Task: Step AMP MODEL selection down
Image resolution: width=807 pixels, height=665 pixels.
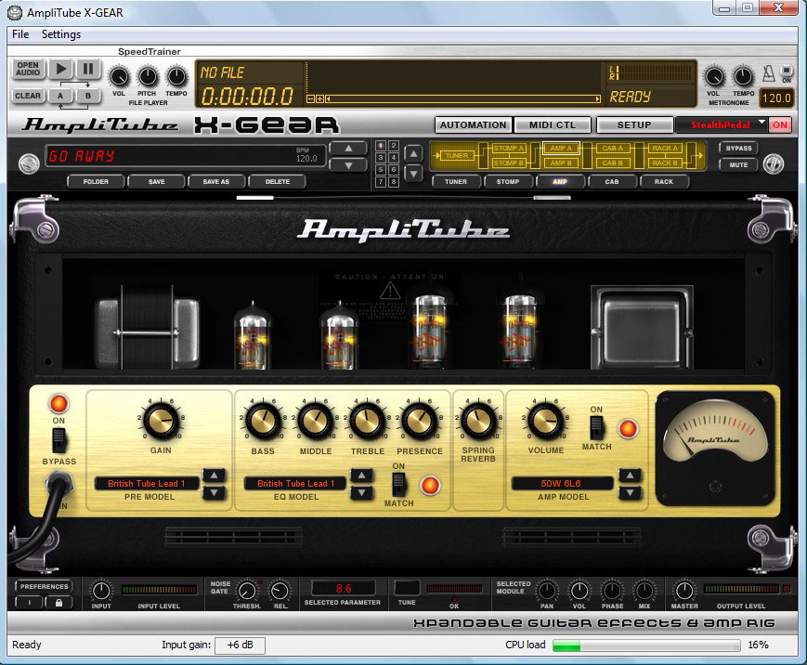Action: tap(630, 493)
